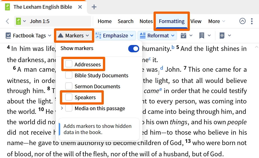This screenshot has height=158, width=259.
Task: Open a new tab with plus button
Action: [94, 7]
